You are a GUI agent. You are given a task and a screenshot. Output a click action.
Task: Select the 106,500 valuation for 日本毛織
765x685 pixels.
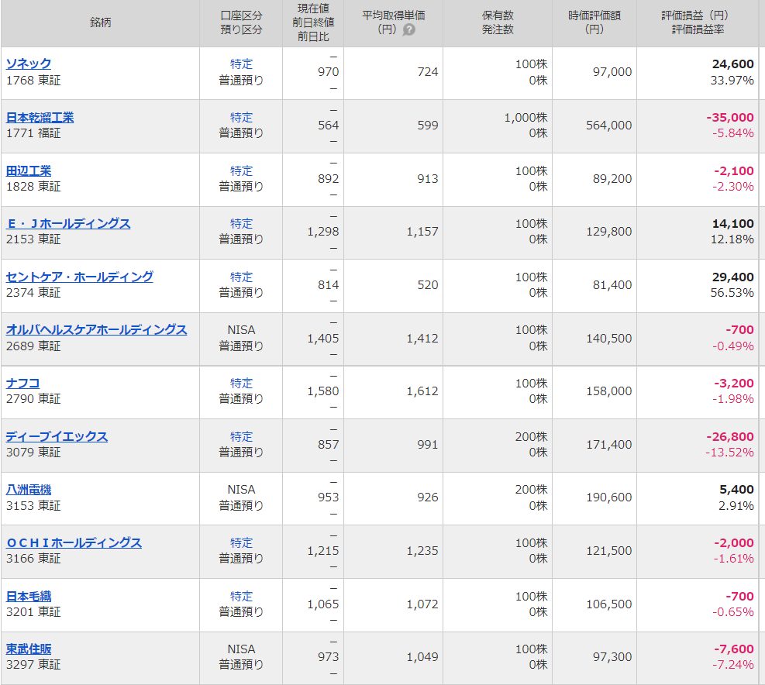click(x=609, y=604)
